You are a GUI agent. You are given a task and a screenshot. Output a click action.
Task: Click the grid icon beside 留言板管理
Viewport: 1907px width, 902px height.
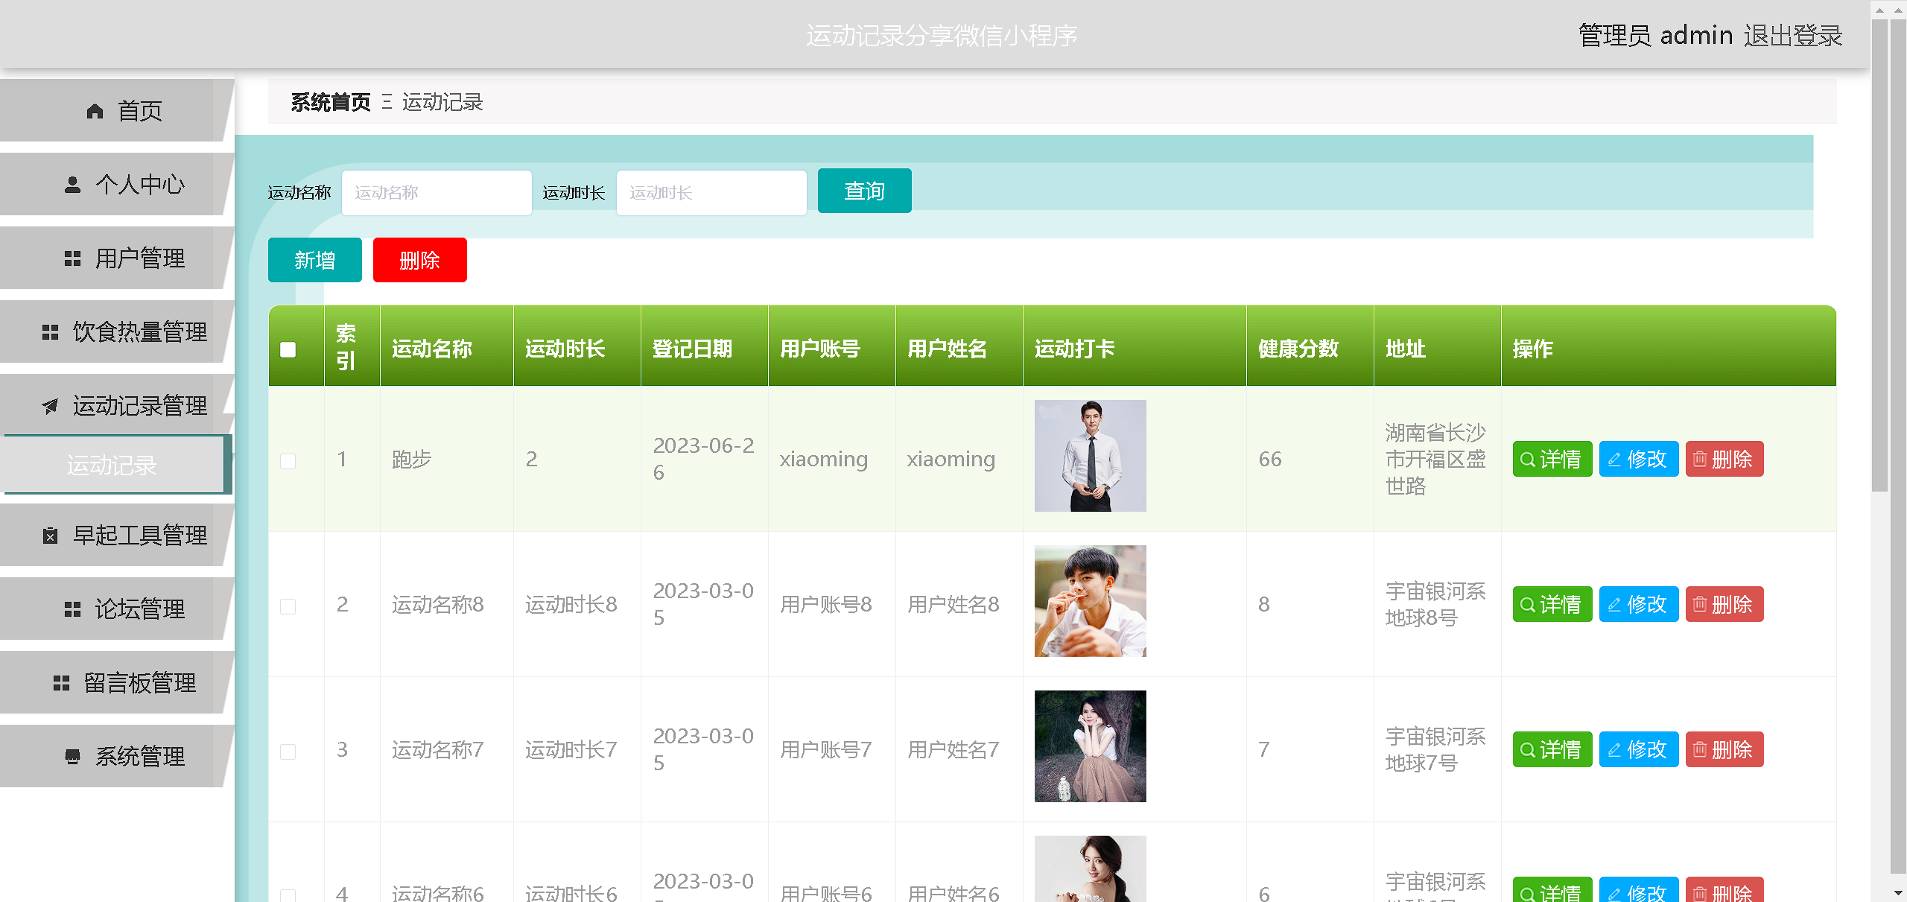coord(61,683)
